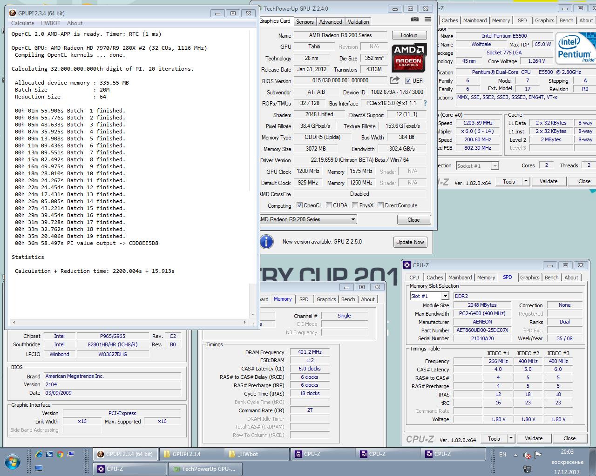Click the Part Number AET860UD00-25DC07X field
The width and height of the screenshot is (596, 476).
click(x=482, y=330)
